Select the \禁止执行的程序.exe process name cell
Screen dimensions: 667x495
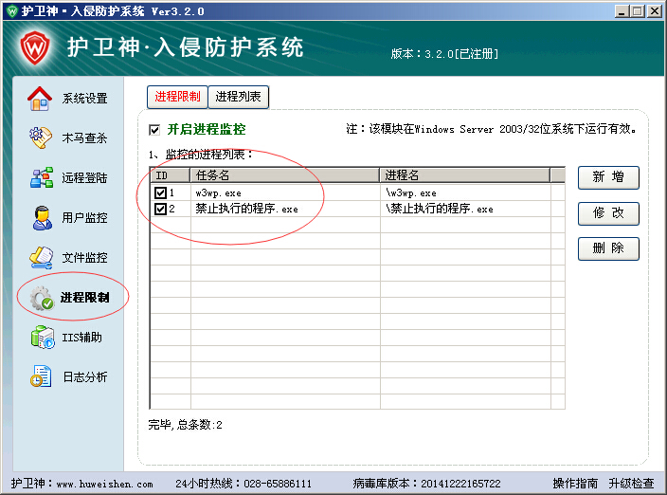click(x=465, y=209)
